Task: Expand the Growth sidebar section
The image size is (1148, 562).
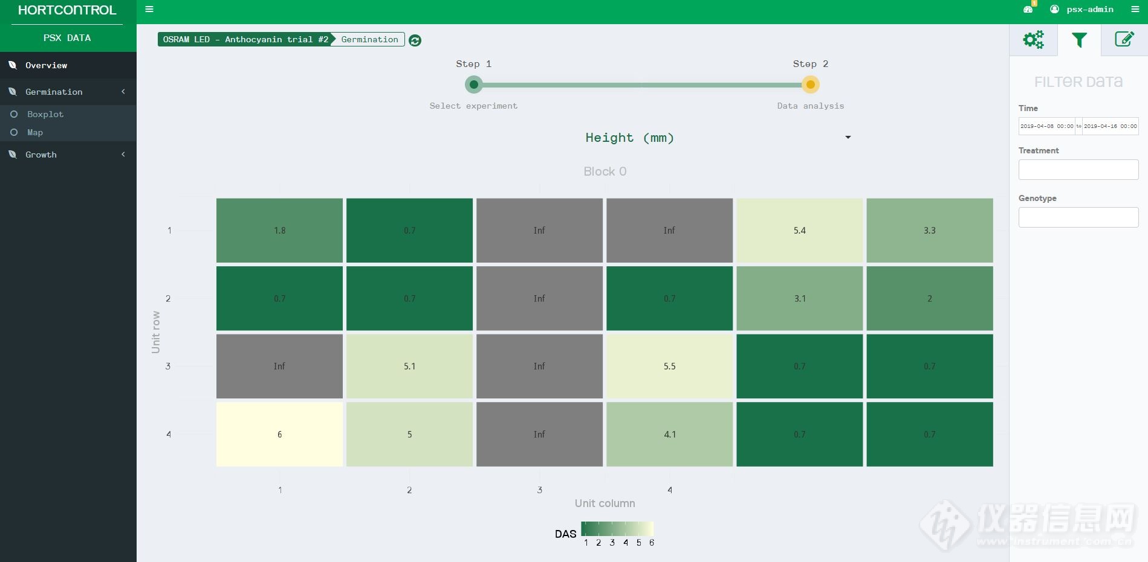Action: pos(68,155)
